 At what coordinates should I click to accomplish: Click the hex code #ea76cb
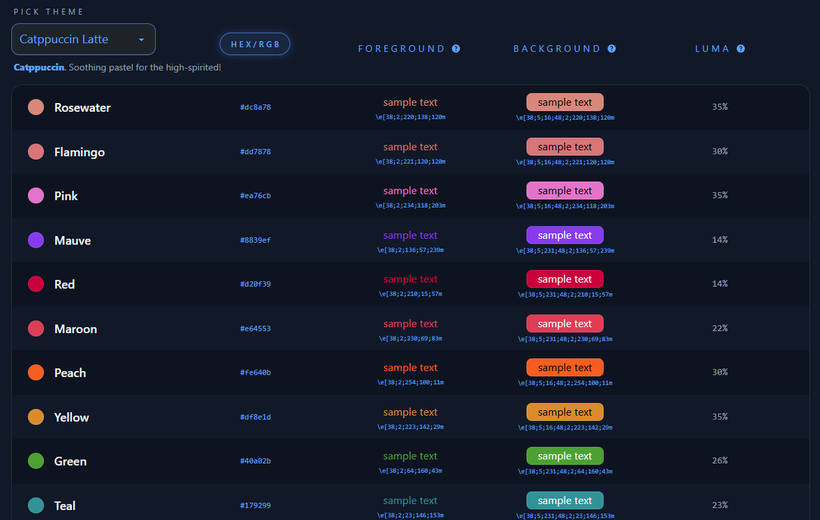tap(256, 196)
